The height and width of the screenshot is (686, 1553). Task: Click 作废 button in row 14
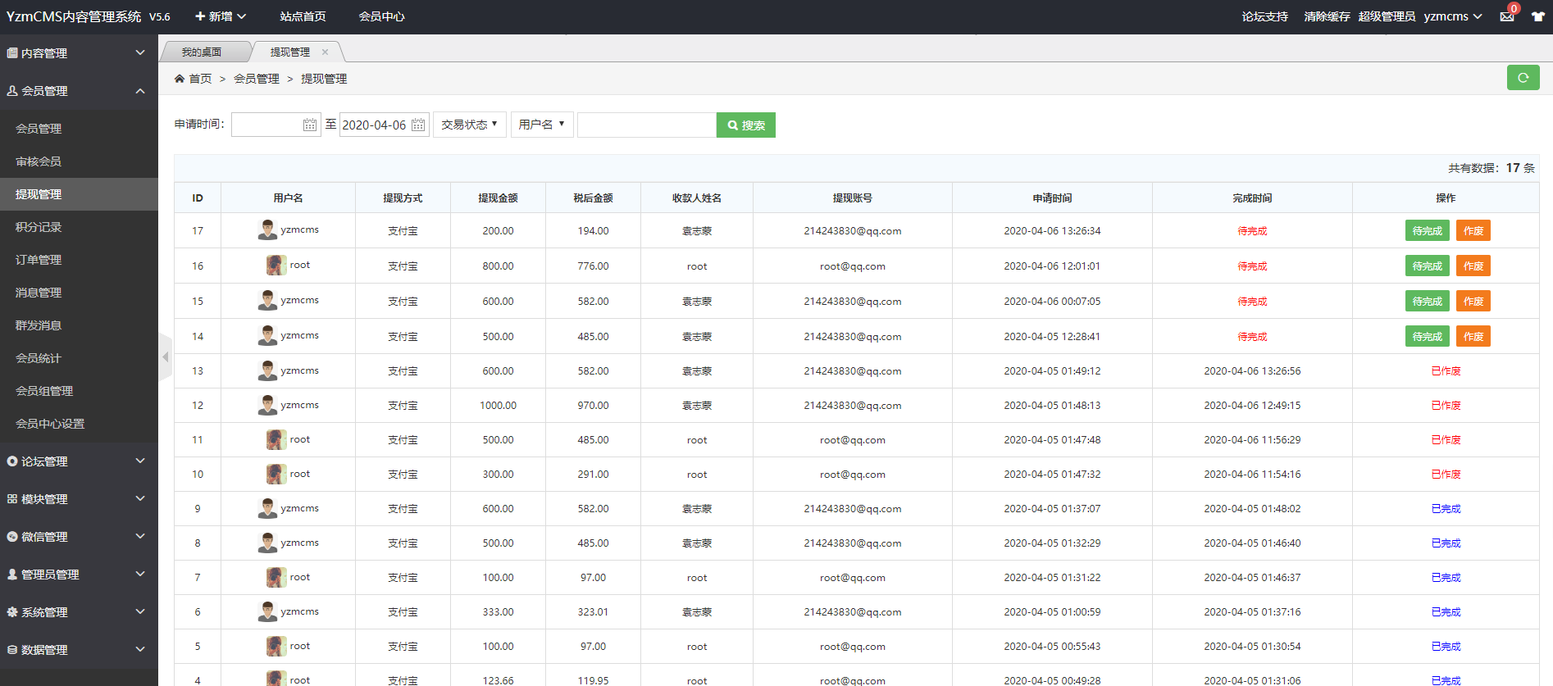pyautogui.click(x=1473, y=336)
